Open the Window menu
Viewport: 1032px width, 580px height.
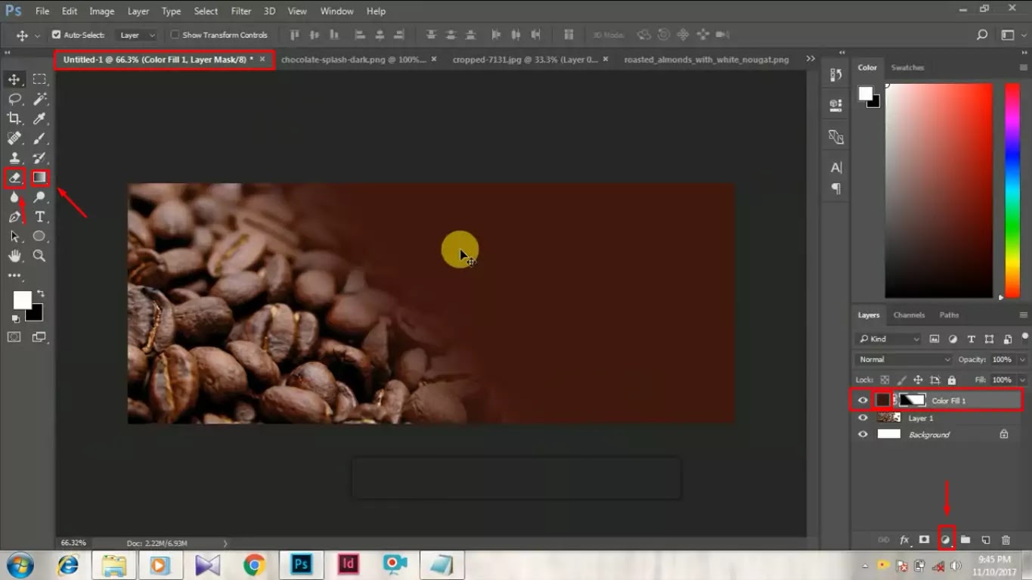point(336,11)
